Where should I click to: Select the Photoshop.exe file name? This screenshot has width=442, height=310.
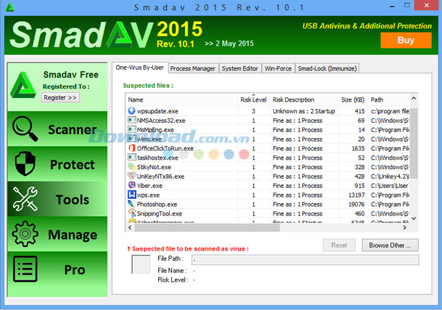click(x=157, y=204)
